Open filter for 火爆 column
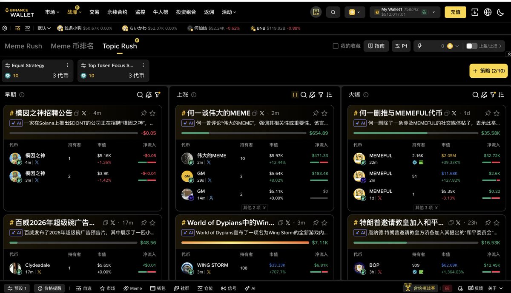511x293 pixels. coord(493,95)
